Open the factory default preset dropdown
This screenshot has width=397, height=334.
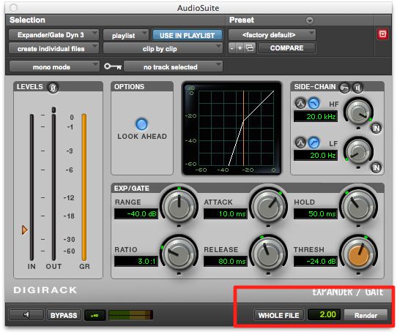pos(272,35)
